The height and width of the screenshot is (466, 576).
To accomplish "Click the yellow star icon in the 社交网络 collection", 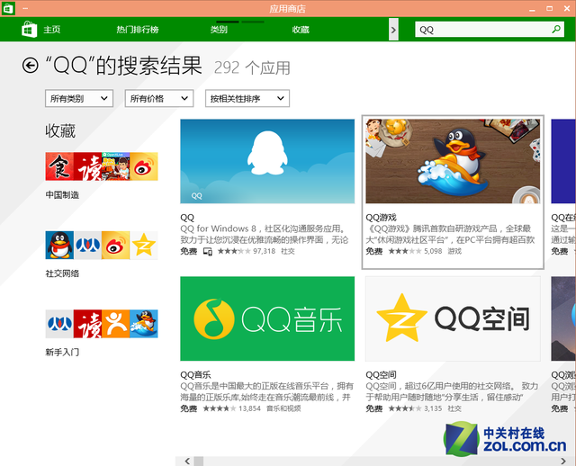I will pyautogui.click(x=144, y=245).
